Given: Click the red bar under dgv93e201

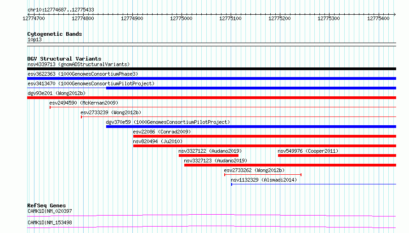Looking at the screenshot, I should (x=211, y=98).
